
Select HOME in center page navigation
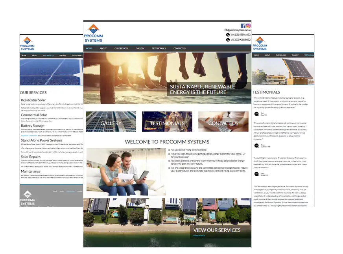pos(89,48)
